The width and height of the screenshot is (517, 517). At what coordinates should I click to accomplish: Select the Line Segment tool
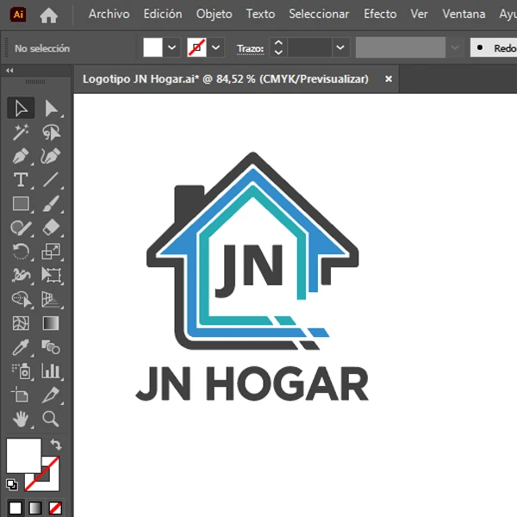51,180
